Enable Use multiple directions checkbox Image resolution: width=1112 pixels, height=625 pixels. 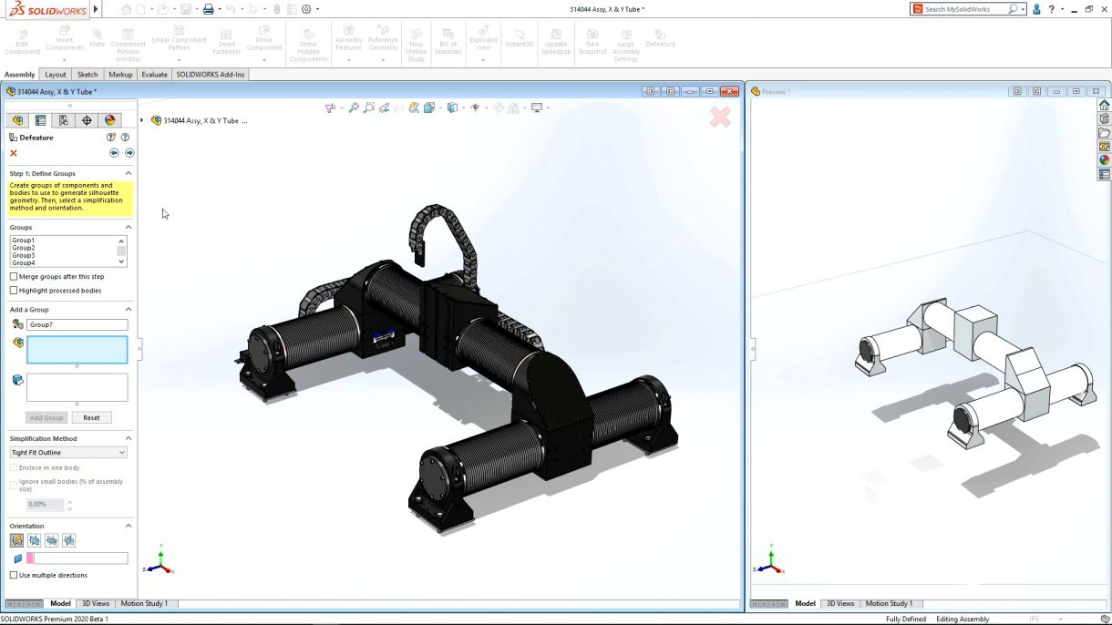14,575
